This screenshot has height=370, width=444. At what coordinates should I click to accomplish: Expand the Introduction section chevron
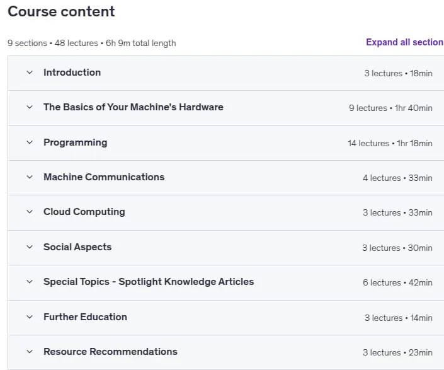tap(30, 72)
